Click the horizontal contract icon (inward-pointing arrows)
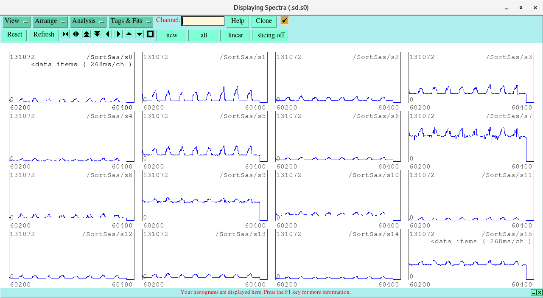 (x=65, y=34)
